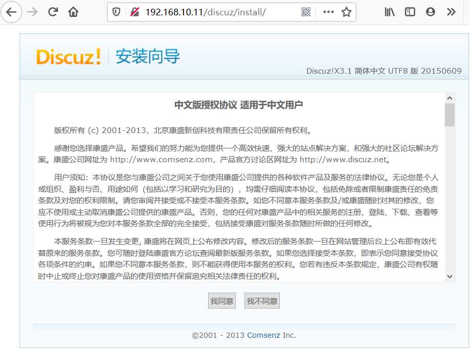
Task: Click the 安装向导 installer title
Action: (148, 56)
